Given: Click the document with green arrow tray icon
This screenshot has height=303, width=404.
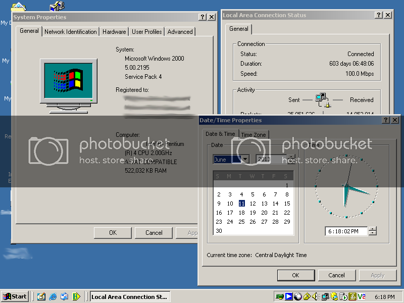Looking at the screenshot, I should coord(343,297).
